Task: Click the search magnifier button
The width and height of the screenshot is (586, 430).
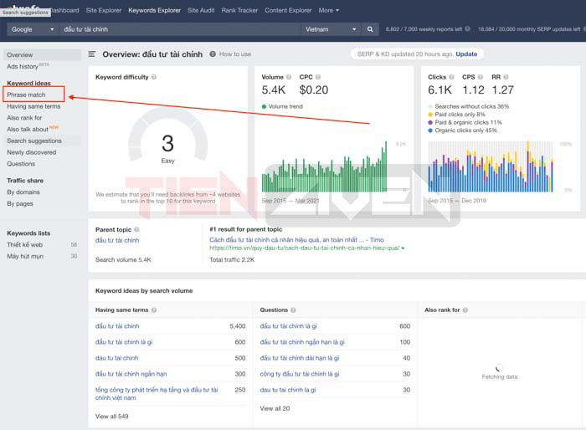Action: (370, 29)
